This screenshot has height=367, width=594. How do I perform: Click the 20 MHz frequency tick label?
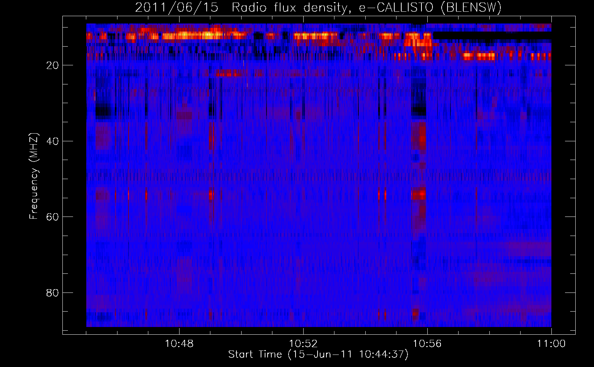point(52,65)
